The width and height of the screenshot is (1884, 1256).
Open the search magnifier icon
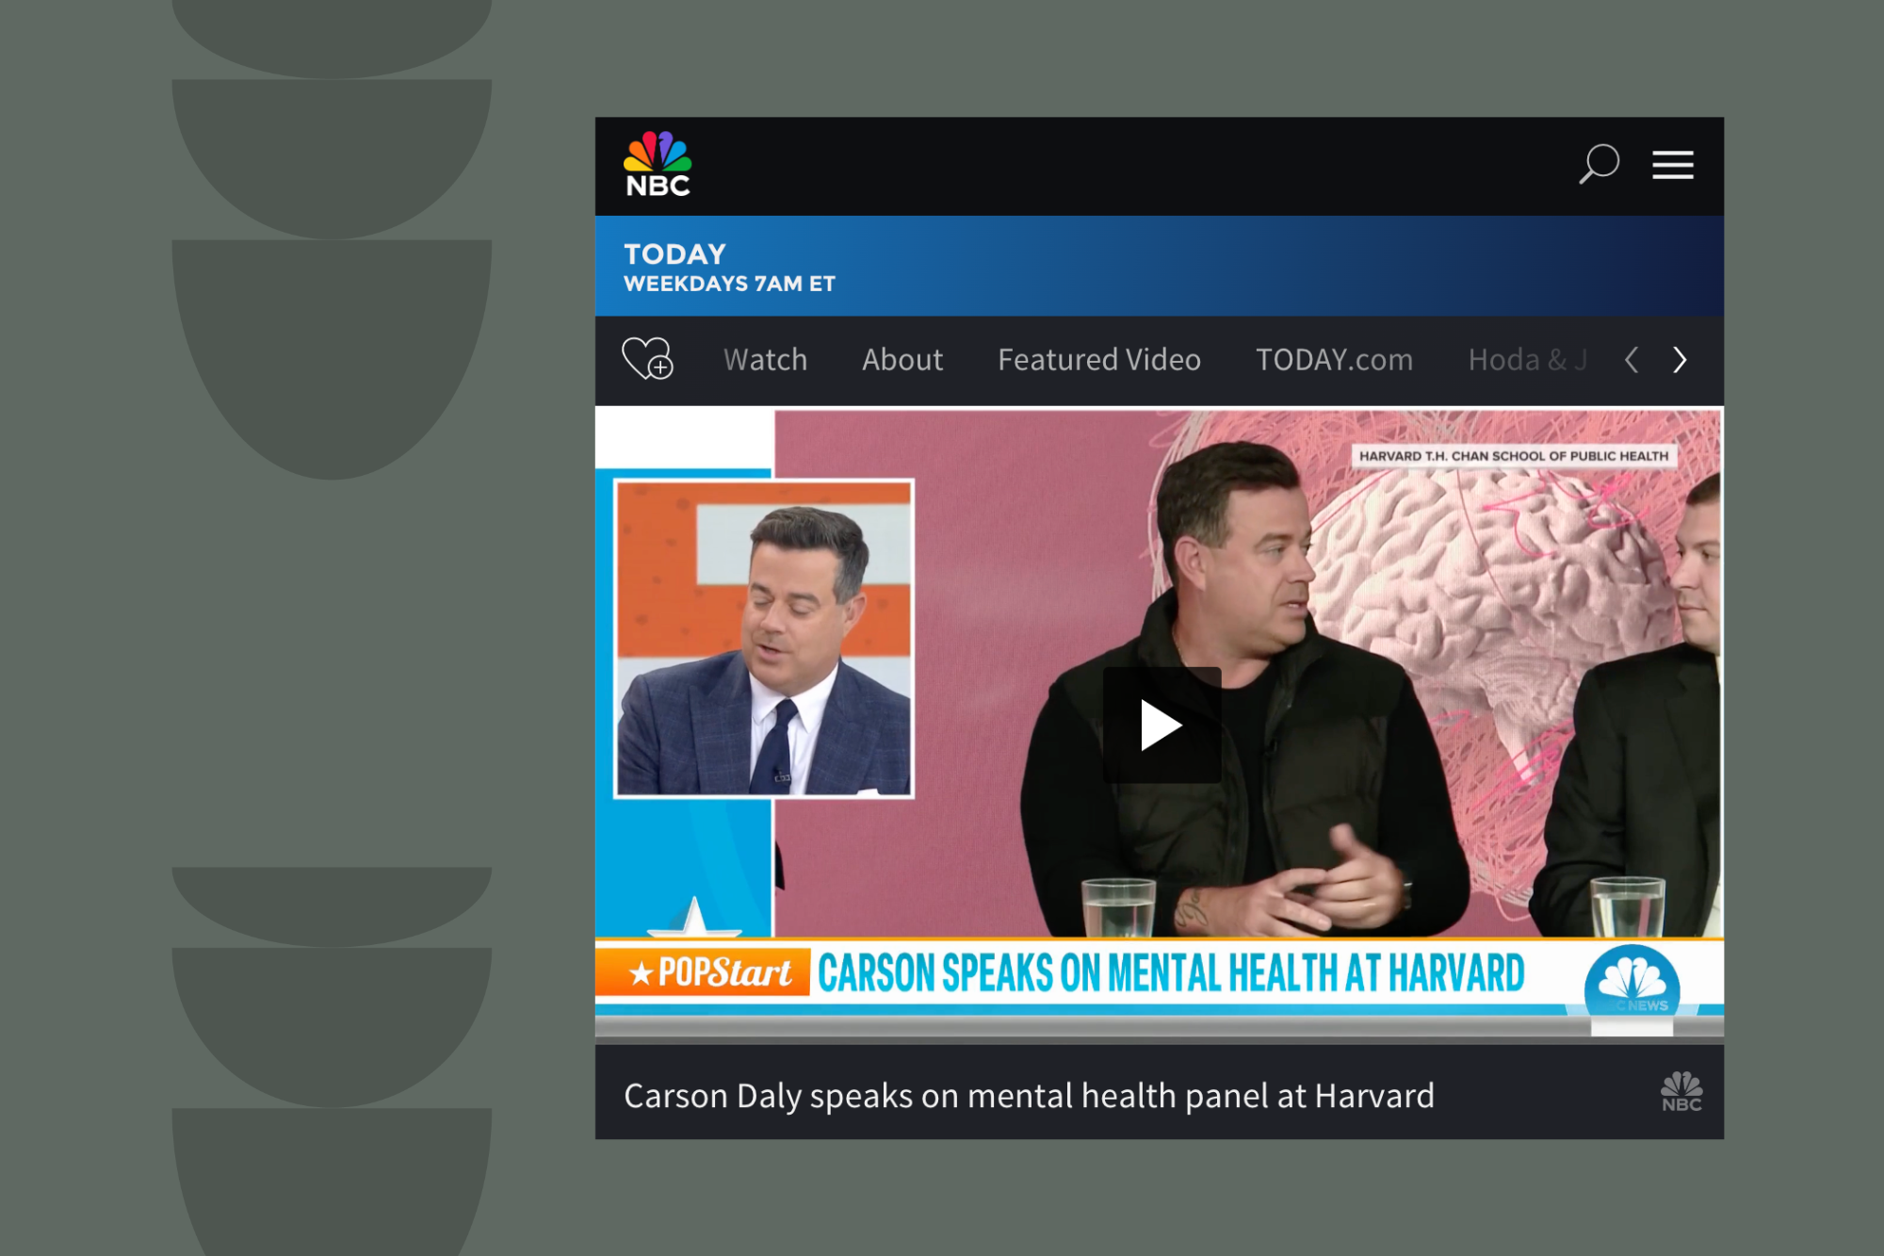tap(1599, 164)
